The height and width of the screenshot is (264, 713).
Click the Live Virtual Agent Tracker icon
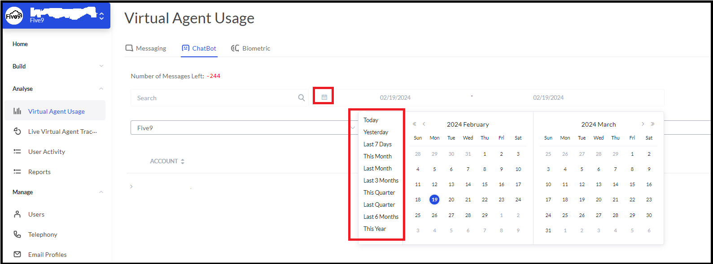tap(17, 131)
